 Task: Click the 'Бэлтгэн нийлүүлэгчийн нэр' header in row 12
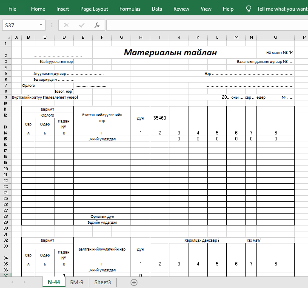102,118
